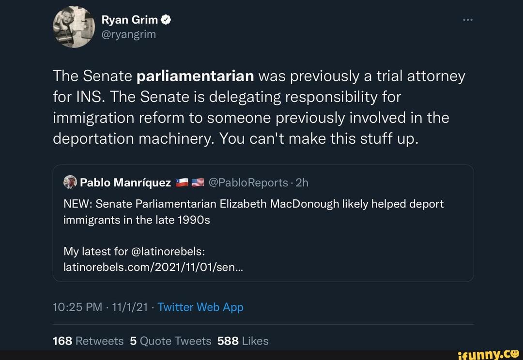
Task: Open the three-dot more options menu
Action: pos(467,20)
